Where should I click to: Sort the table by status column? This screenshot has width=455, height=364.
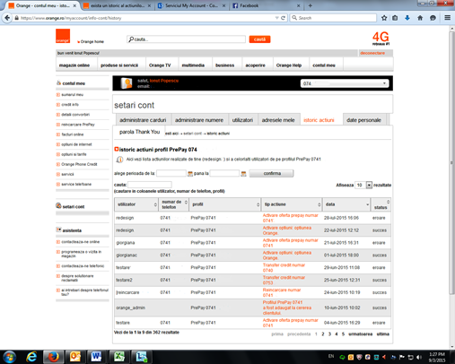(x=381, y=204)
